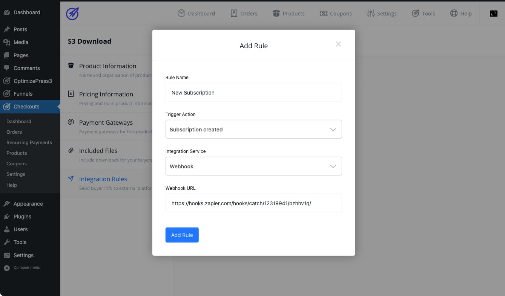The height and width of the screenshot is (296, 505).
Task: Click the top nav Products box icon
Action: (276, 13)
